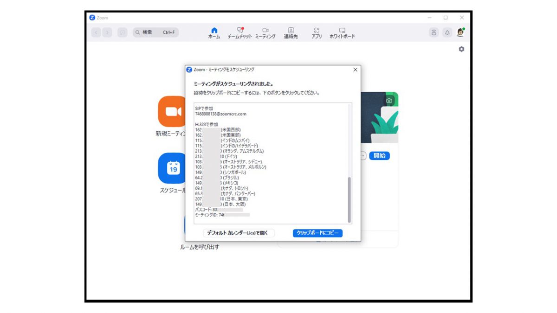Open チームチャット (Team Chat) tab

click(240, 32)
